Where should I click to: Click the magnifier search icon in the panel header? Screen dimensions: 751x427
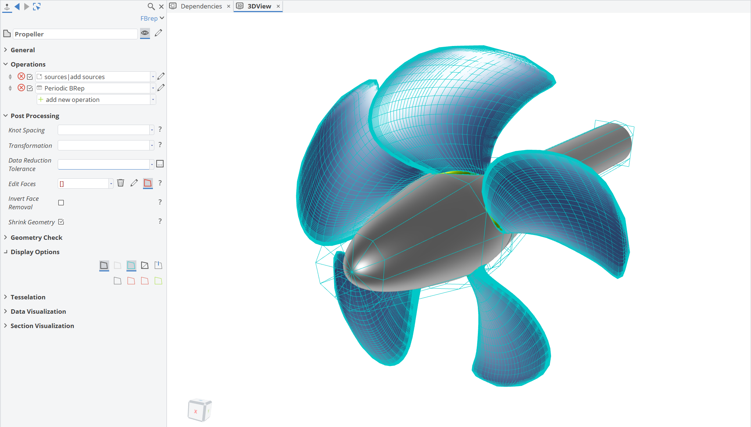pyautogui.click(x=151, y=6)
